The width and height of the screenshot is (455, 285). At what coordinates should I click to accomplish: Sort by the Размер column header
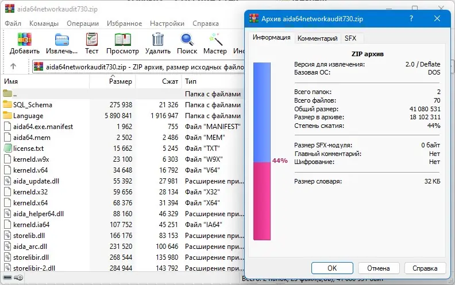tap(113, 81)
